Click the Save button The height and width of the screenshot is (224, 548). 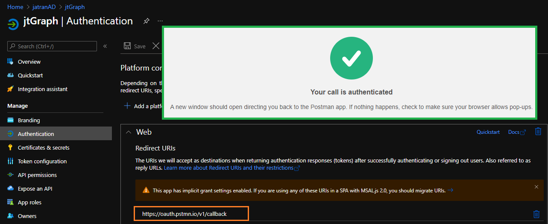(x=135, y=46)
